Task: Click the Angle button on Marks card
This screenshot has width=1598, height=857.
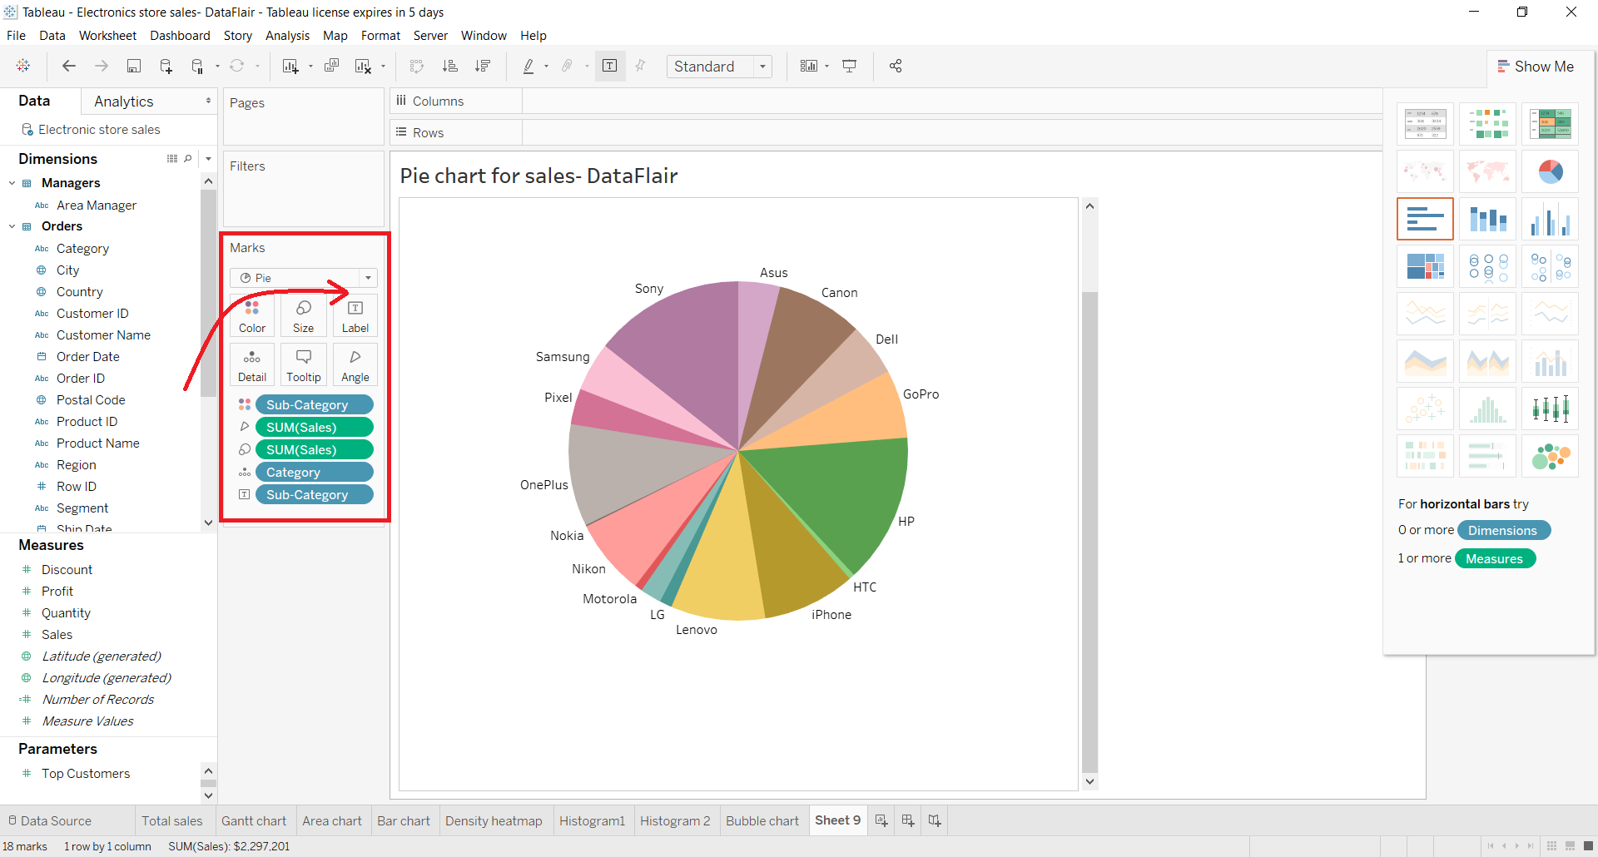Action: (x=355, y=365)
